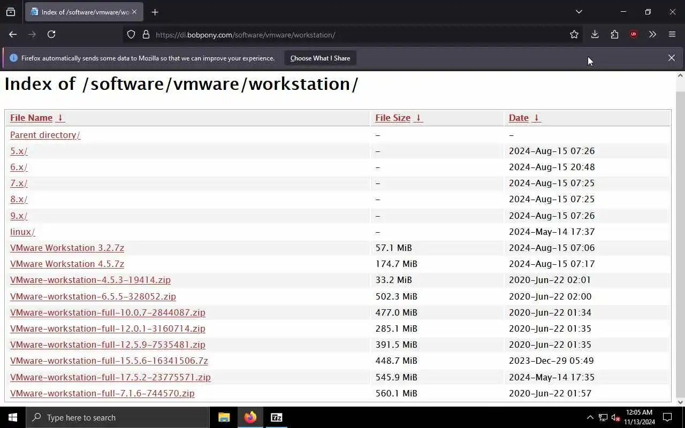This screenshot has height=428, width=685.
Task: Close the Index of /software tab
Action: pyautogui.click(x=134, y=12)
